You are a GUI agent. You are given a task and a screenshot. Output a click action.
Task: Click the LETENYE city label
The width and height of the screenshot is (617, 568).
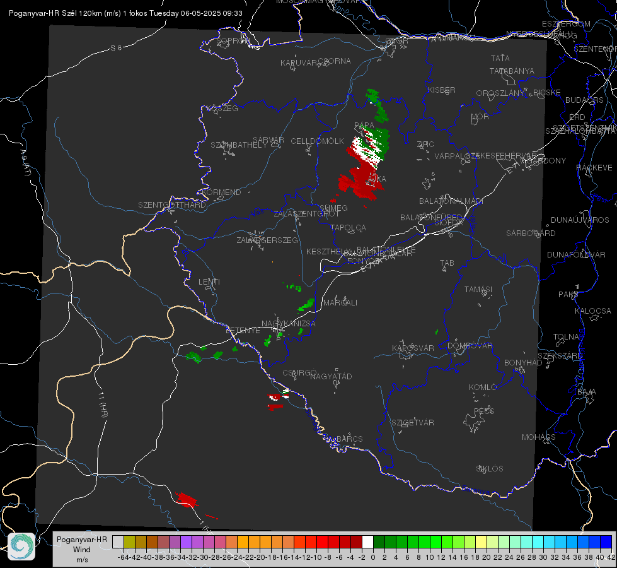(x=243, y=330)
